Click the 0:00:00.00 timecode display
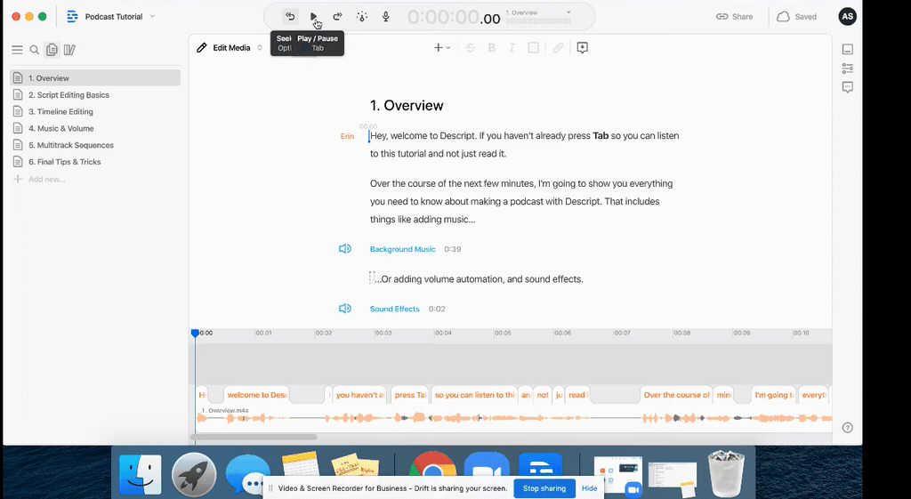911x499 pixels. (454, 18)
